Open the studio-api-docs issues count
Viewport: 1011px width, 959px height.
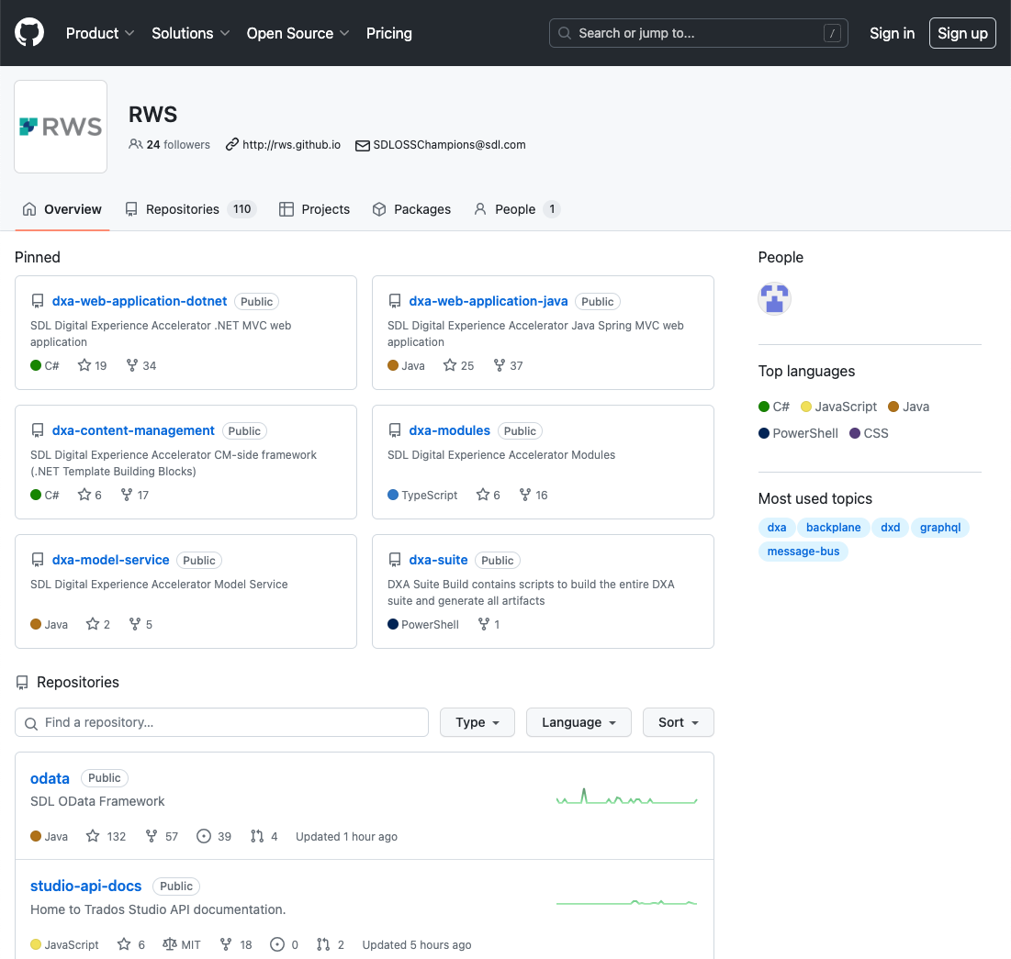[285, 944]
